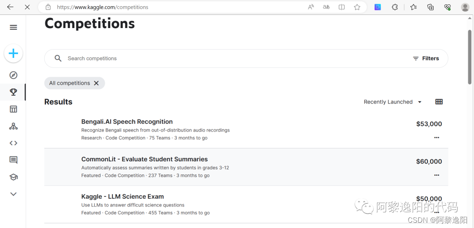Open the Favorites list icon
The width and height of the screenshot is (474, 228).
[413, 7]
